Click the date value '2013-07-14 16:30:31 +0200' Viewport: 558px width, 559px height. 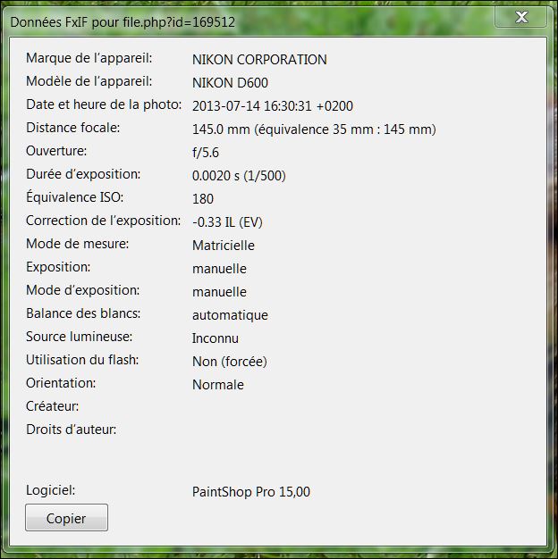pos(273,106)
